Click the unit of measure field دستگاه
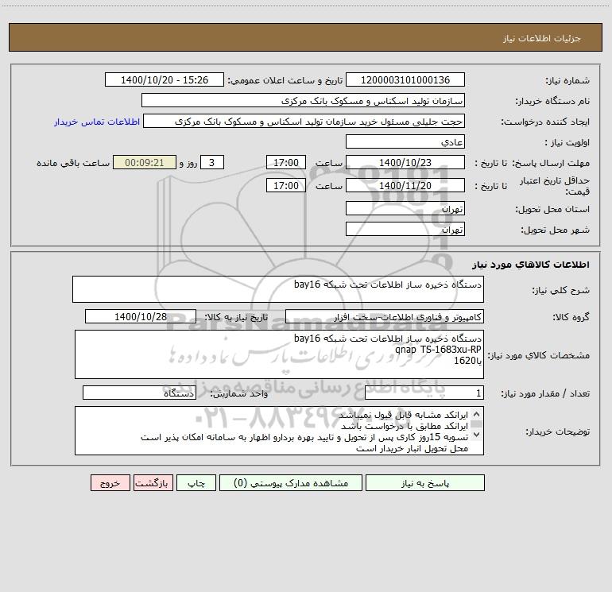The width and height of the screenshot is (612, 592). click(139, 393)
